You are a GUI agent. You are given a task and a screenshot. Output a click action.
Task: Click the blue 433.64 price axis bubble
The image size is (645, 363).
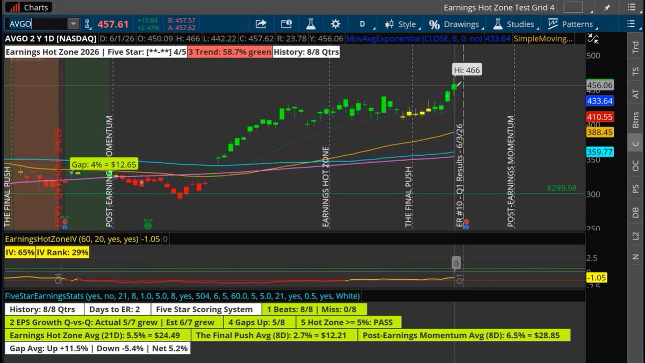(600, 101)
